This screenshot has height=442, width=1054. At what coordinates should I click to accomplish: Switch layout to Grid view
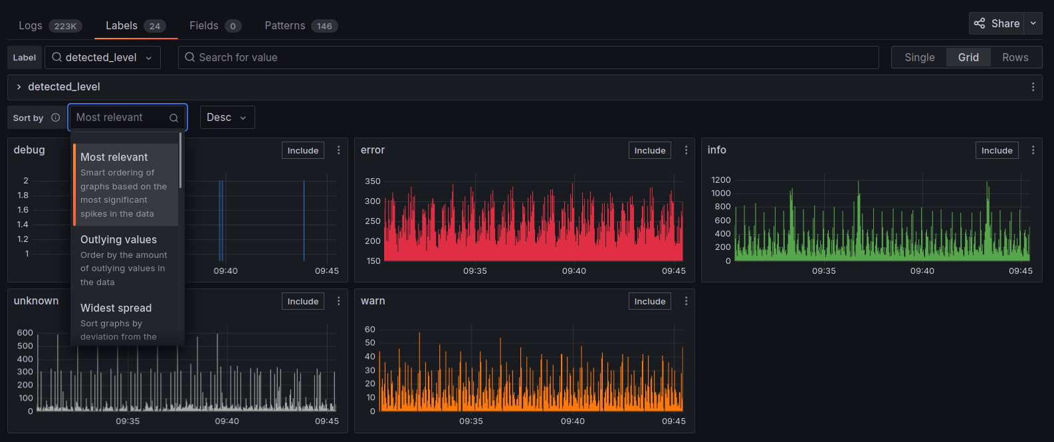pyautogui.click(x=968, y=58)
